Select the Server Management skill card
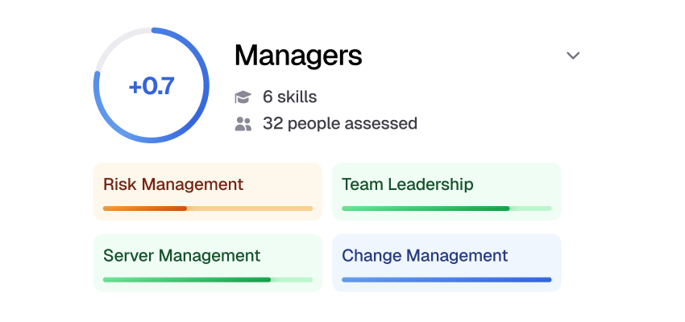685x322 pixels. (208, 262)
